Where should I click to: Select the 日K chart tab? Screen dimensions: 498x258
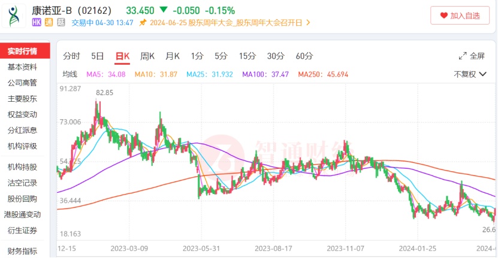(x=122, y=56)
